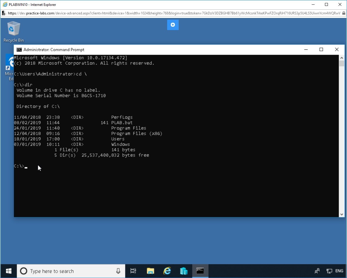Select the Command Prompt taskbar icon
The width and height of the screenshot is (347, 278).
[x=200, y=271]
